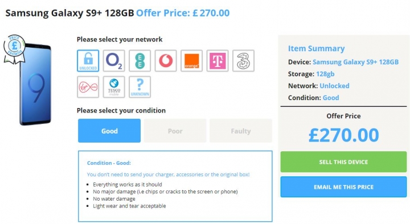Click Email Me This Price button
This screenshot has width=410, height=224.
coord(343,187)
